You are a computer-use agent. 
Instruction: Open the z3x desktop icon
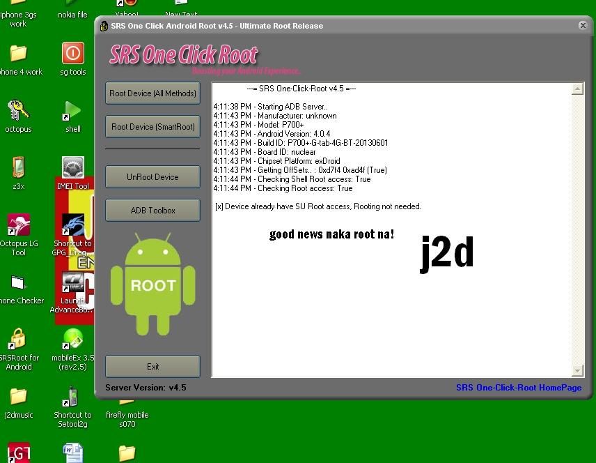pos(18,169)
